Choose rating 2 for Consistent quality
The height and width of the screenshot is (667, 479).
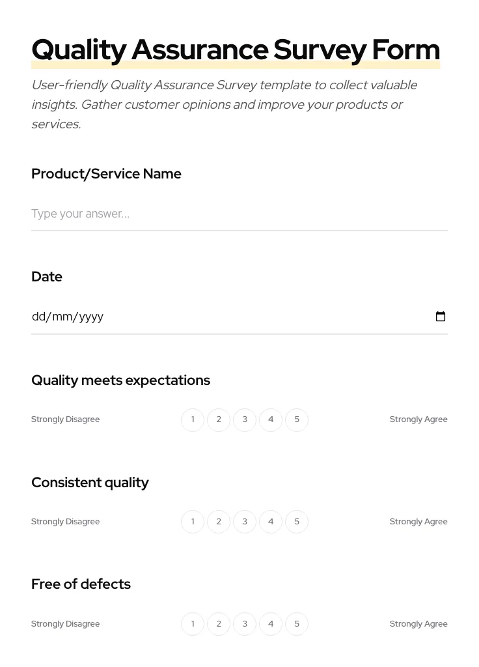[219, 521]
